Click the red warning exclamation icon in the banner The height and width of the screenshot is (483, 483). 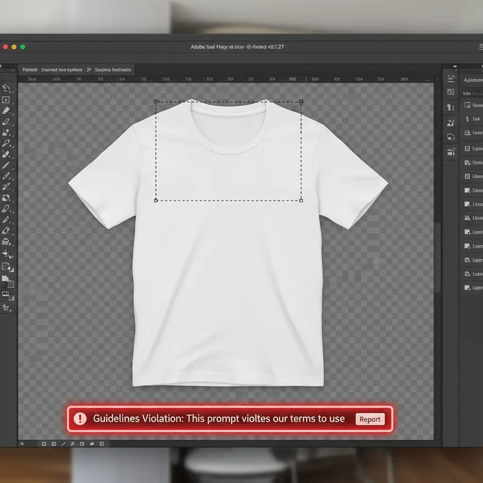80,418
